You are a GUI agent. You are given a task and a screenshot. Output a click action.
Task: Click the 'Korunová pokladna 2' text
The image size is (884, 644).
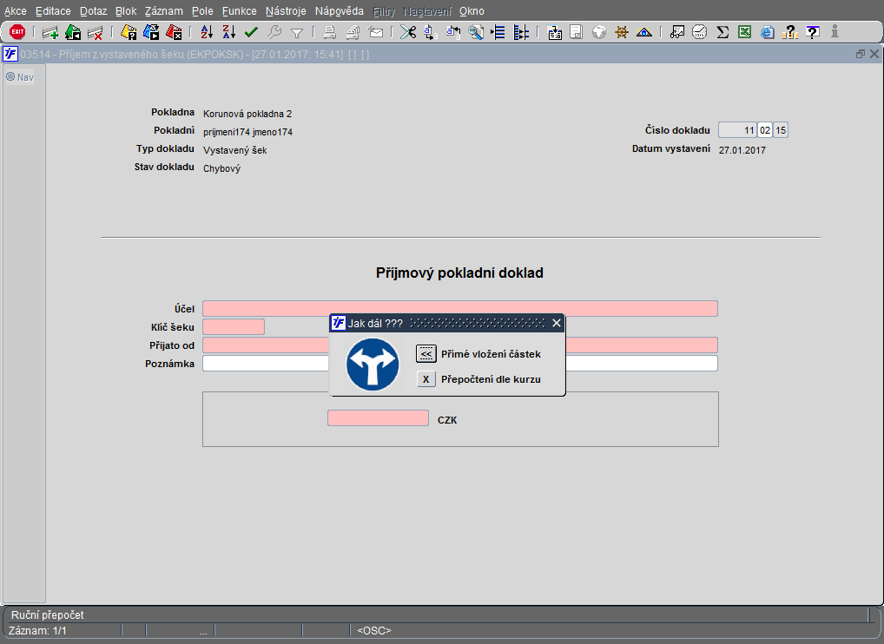click(247, 114)
